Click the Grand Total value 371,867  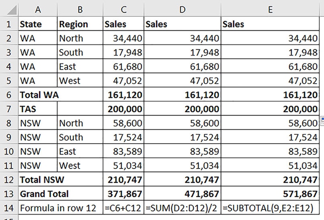point(123,194)
